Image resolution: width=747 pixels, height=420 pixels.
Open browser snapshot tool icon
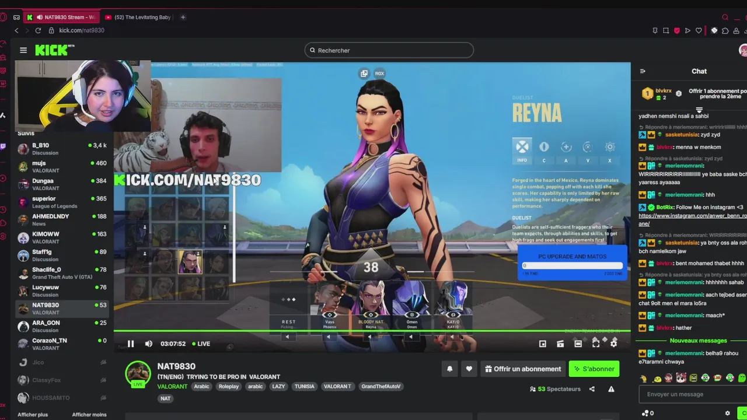[665, 30]
